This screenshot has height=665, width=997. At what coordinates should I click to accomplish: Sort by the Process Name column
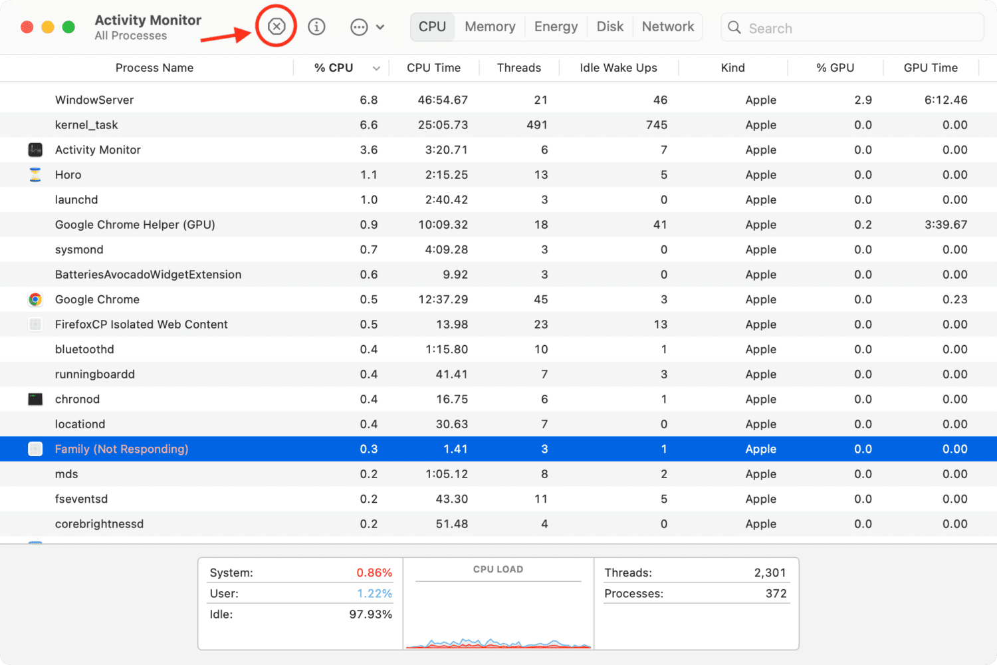154,68
